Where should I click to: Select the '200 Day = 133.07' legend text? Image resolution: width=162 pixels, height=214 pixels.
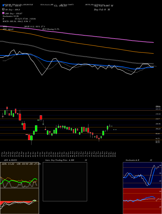[14, 14]
